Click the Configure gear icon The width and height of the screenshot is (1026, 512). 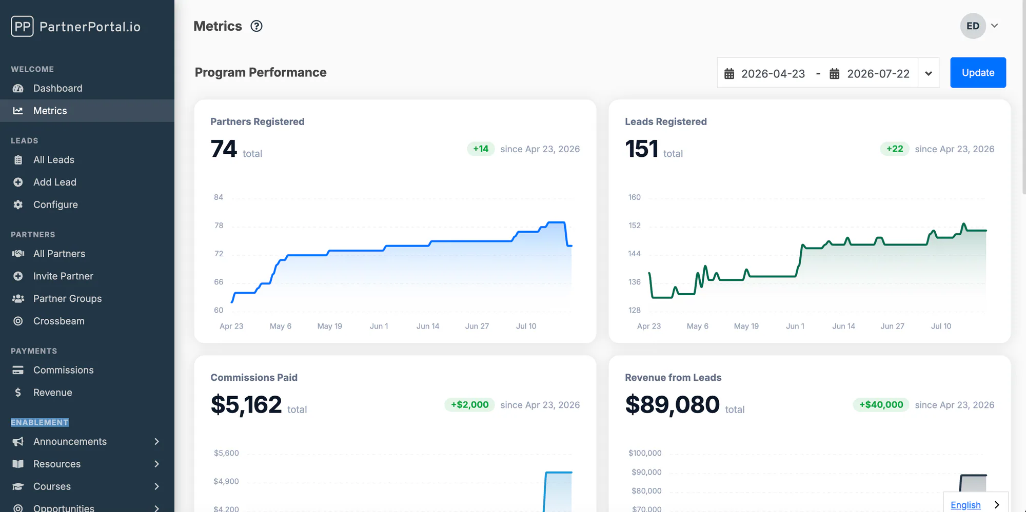coord(18,204)
